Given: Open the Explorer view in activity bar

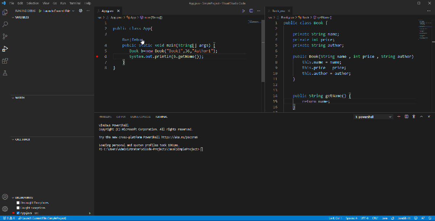Looking at the screenshot, I should pos(5,12).
